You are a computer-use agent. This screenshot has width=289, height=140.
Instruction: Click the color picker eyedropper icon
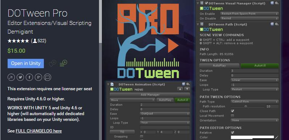pyautogui.click(x=277, y=137)
